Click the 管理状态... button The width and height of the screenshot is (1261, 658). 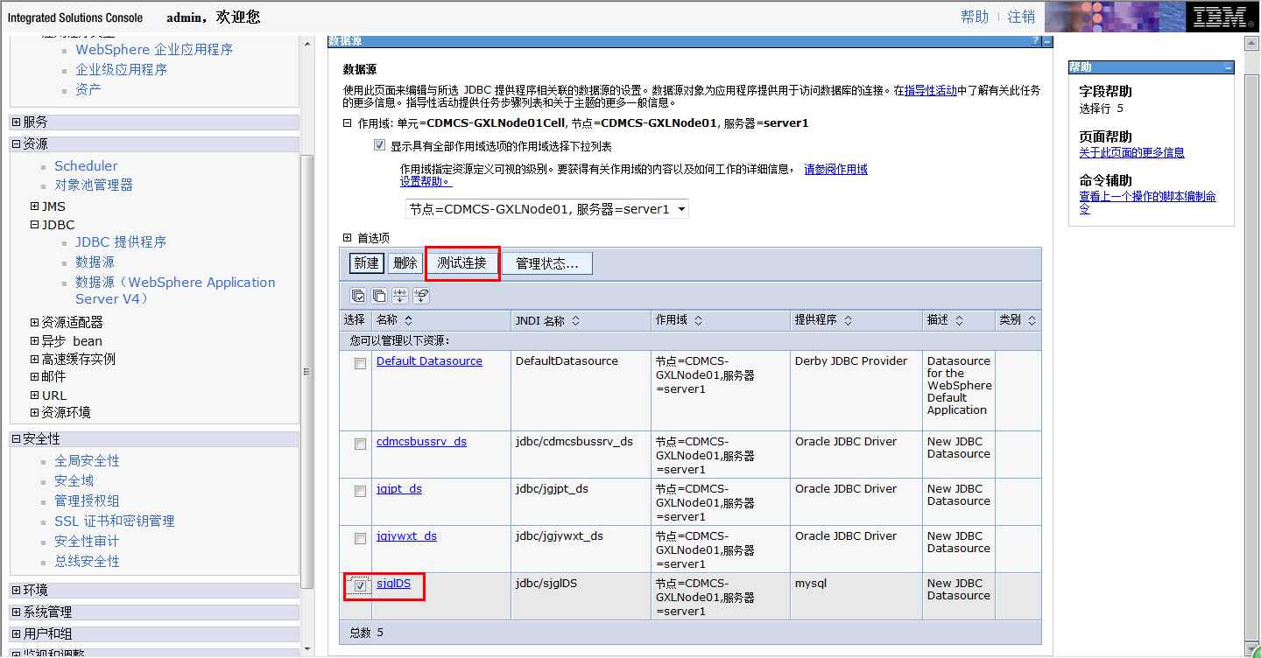click(546, 263)
